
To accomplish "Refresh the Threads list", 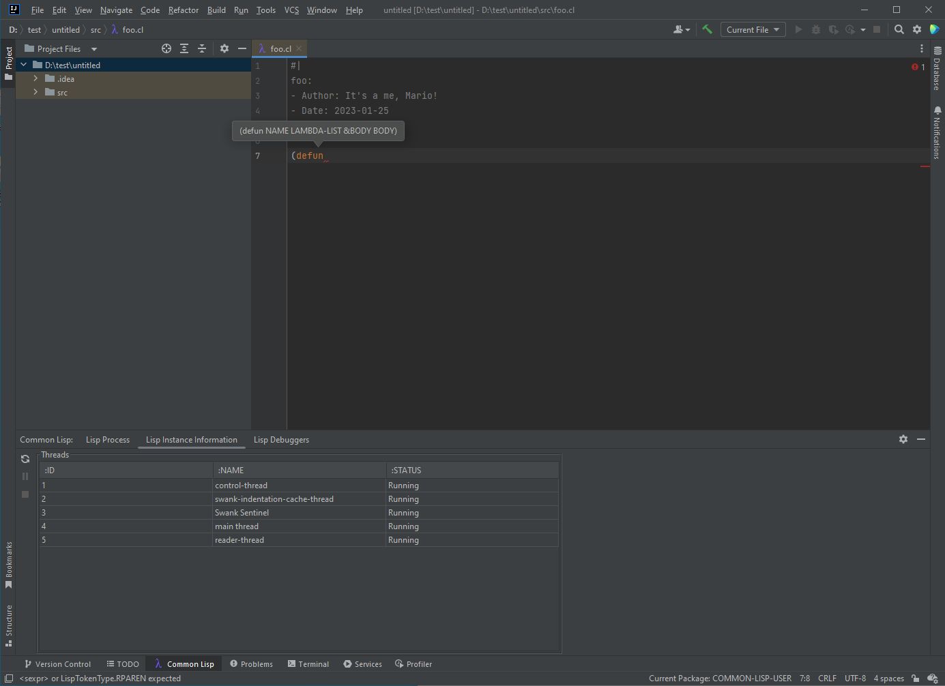I will (25, 459).
